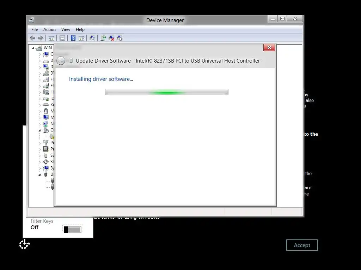Select the Other devices question-mark icon
361x270 pixels.
(46, 130)
